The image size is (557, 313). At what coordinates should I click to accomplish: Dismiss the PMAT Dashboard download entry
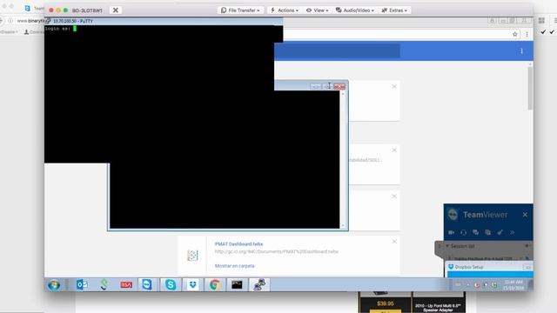click(394, 242)
